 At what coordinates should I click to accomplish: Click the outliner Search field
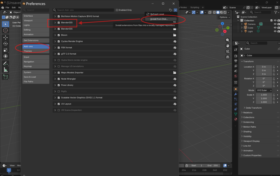pyautogui.click(x=260, y=12)
